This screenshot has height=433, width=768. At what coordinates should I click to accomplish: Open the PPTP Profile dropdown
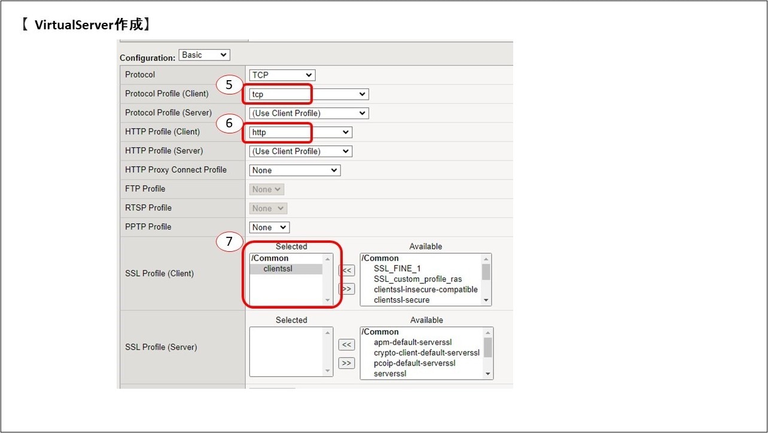[x=269, y=227]
